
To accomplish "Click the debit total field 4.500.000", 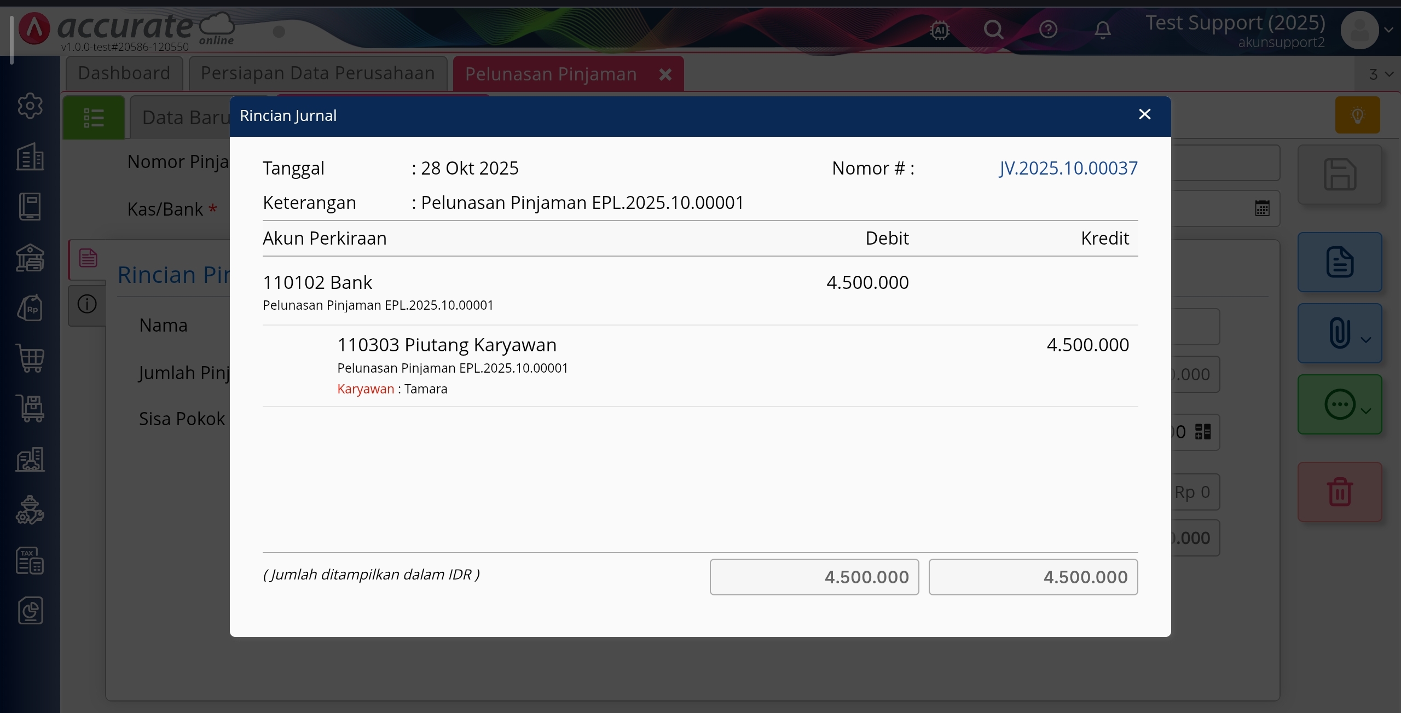I will (x=814, y=577).
